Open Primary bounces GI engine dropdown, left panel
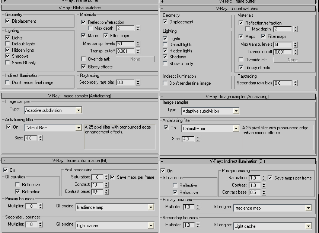Screen dimensions: 319x233 pyautogui.click(x=115, y=207)
